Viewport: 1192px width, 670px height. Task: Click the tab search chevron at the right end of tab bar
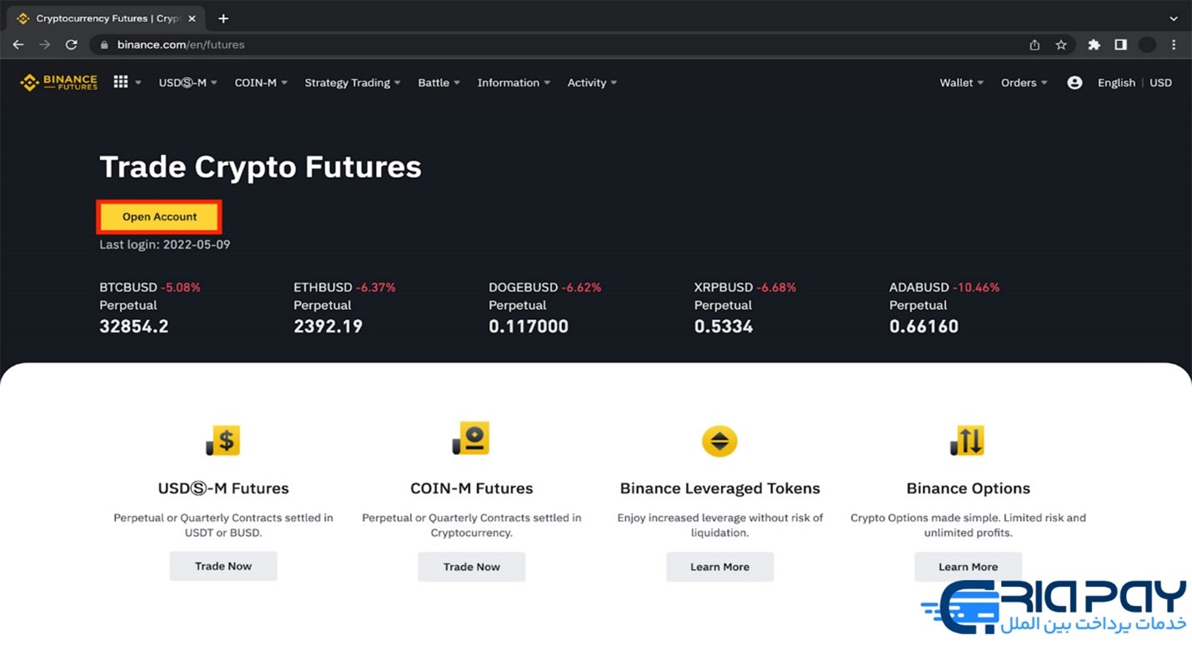1174,18
